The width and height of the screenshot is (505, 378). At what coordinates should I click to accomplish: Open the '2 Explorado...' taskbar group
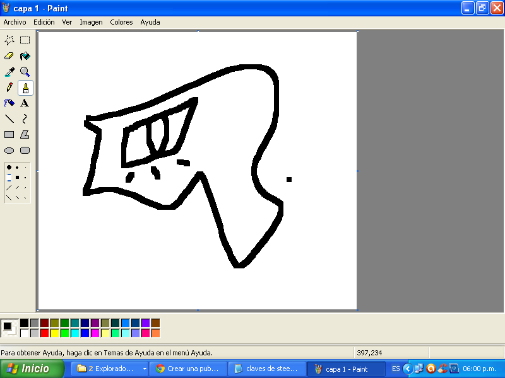pyautogui.click(x=109, y=369)
